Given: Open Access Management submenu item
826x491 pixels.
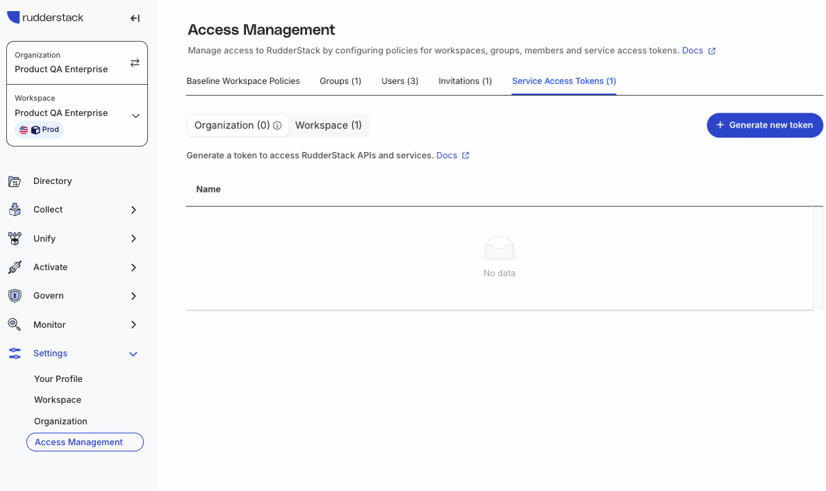Looking at the screenshot, I should coord(85,442).
